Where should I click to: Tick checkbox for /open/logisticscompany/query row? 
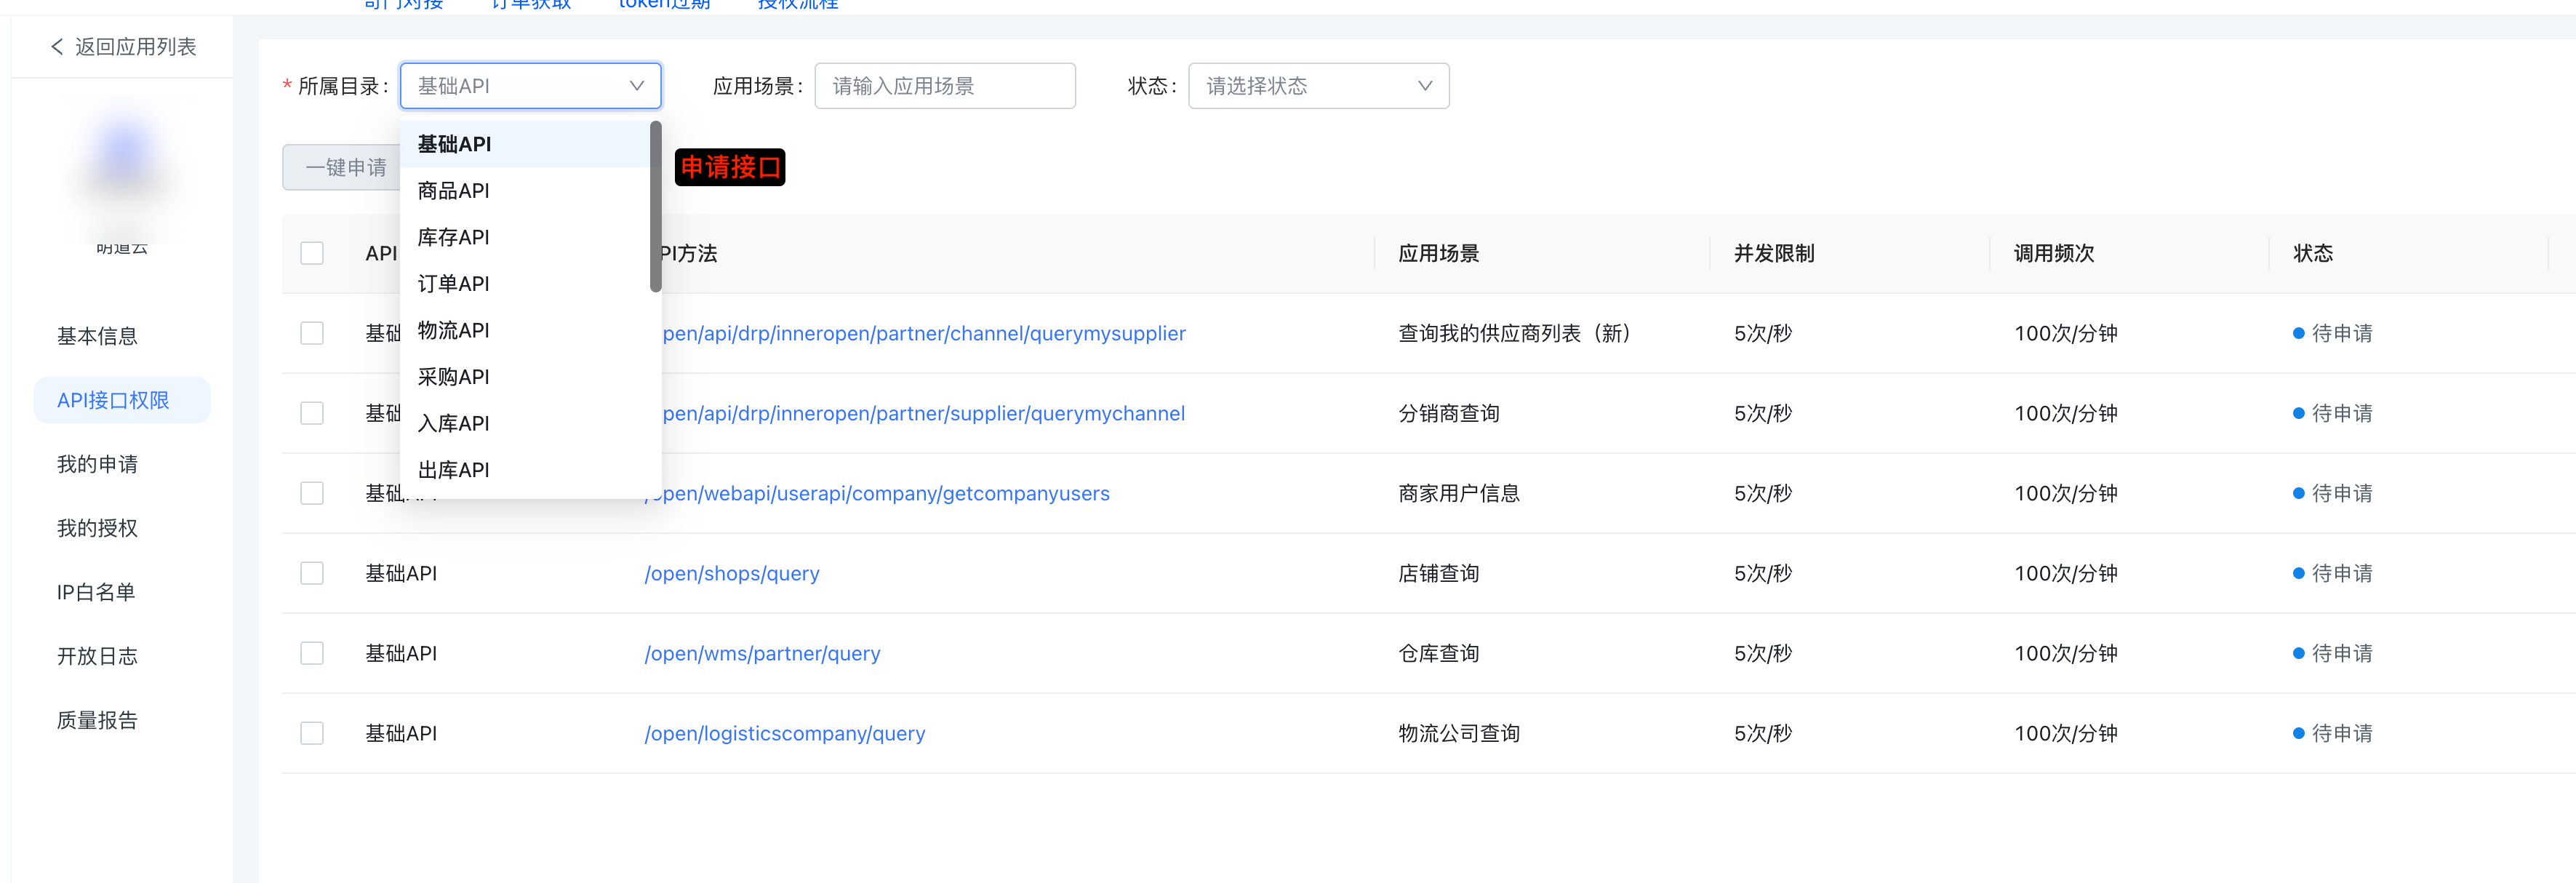[312, 733]
